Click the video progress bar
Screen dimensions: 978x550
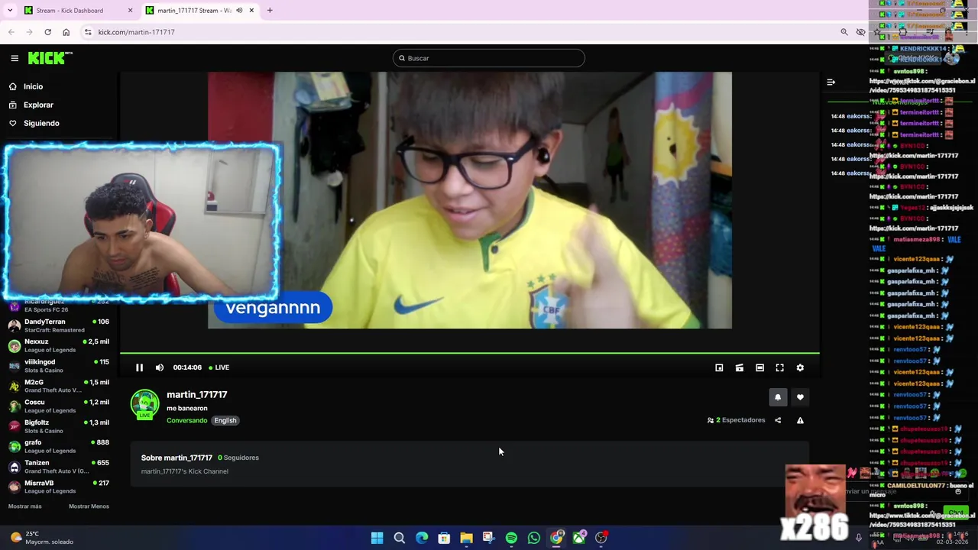[x=470, y=353]
